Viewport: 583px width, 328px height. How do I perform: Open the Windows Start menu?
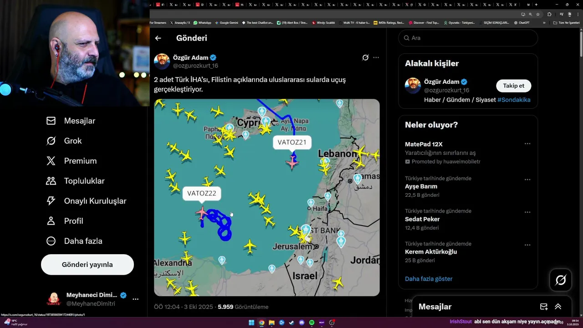point(251,323)
